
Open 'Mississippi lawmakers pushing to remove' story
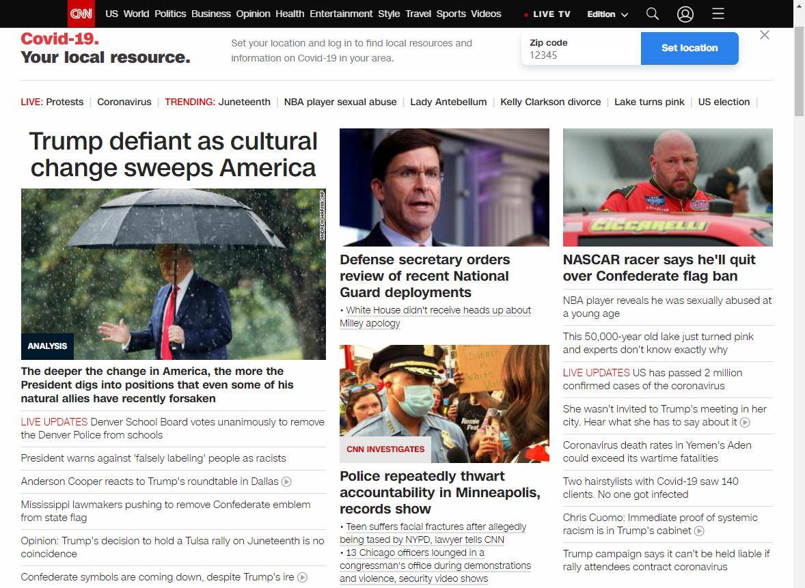tap(166, 511)
